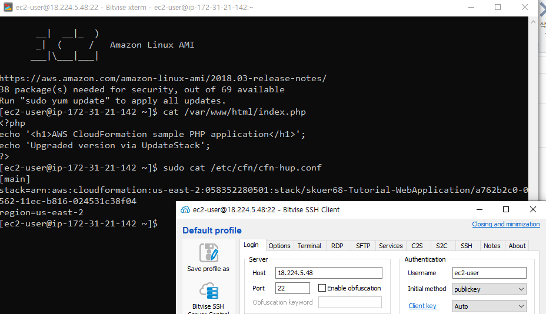Click the Username input field
Image resolution: width=546 pixels, height=314 pixels.
click(490, 273)
